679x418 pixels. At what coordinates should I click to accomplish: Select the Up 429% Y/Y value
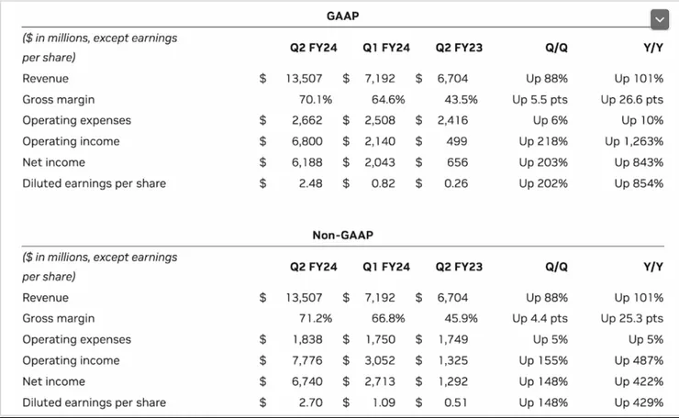point(639,402)
